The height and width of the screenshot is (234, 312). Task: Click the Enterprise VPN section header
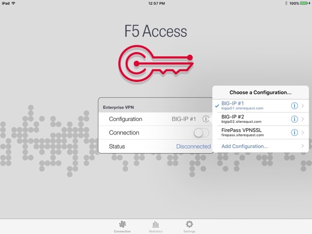(x=118, y=107)
